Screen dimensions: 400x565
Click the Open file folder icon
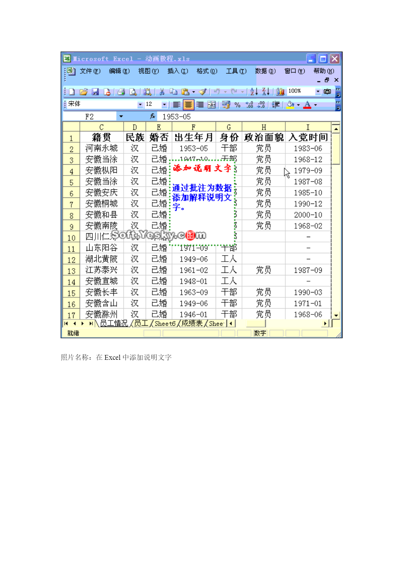83,92
